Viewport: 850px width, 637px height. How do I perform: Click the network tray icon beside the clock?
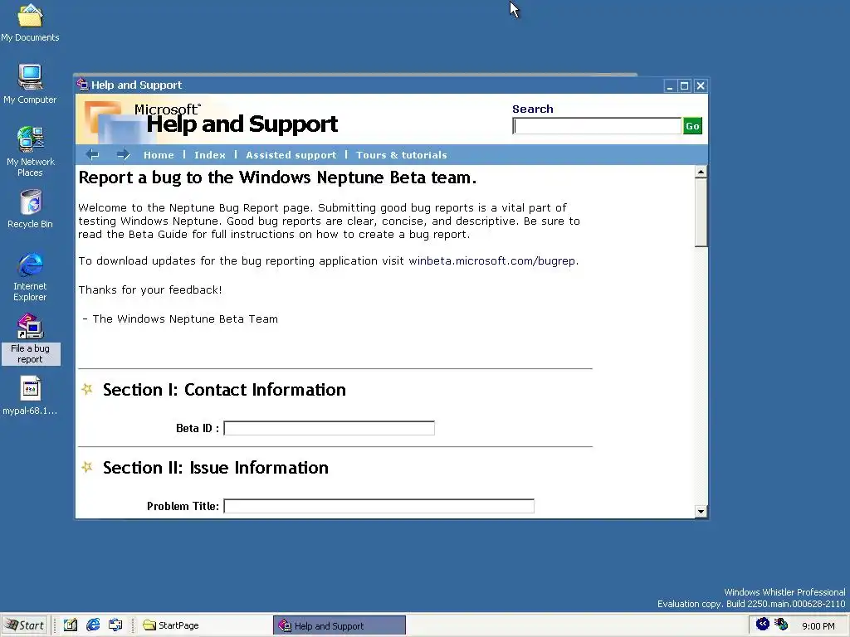[x=781, y=624]
